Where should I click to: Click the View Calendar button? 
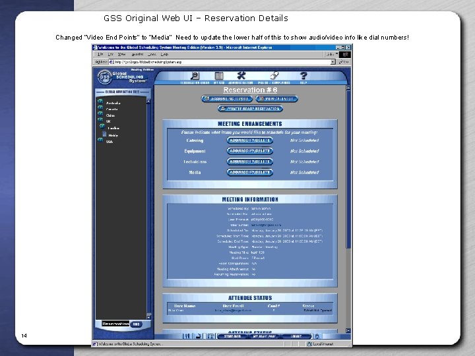click(x=276, y=99)
